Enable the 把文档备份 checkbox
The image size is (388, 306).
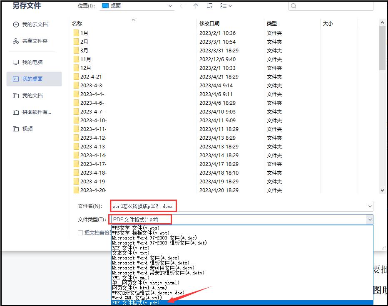[x=80, y=233]
